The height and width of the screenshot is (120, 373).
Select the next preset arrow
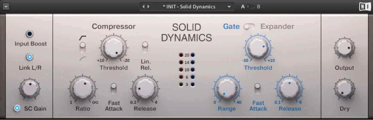149,7
